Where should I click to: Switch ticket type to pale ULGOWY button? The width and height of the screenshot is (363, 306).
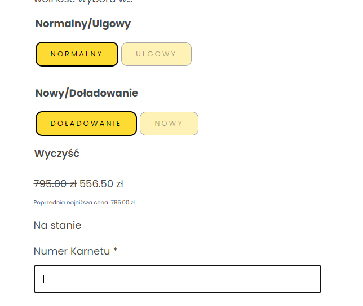156,54
